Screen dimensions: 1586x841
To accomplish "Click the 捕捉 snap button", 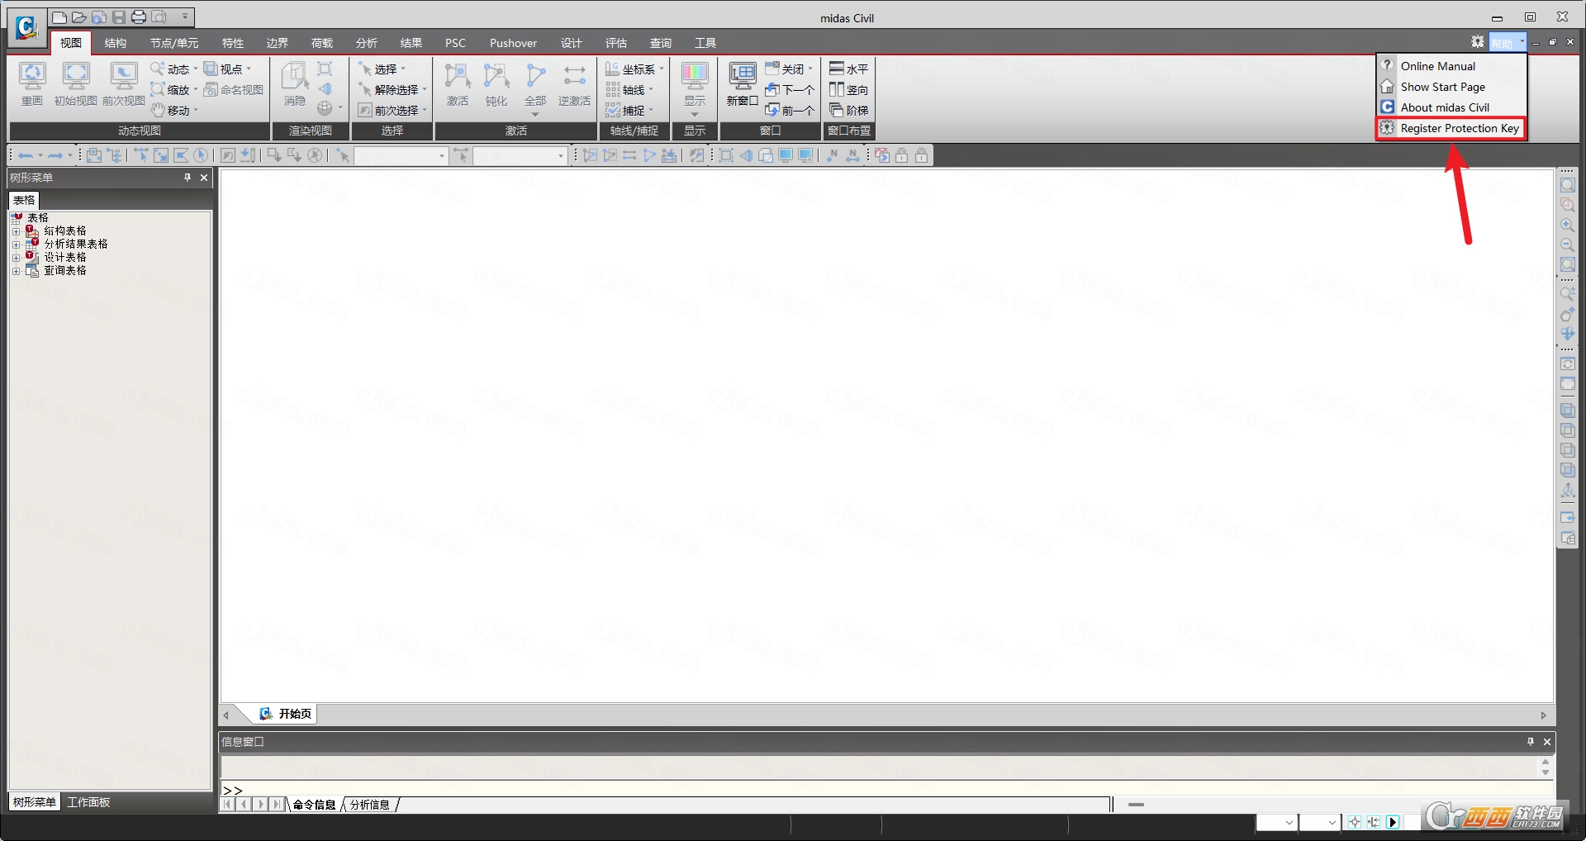I will (x=629, y=111).
